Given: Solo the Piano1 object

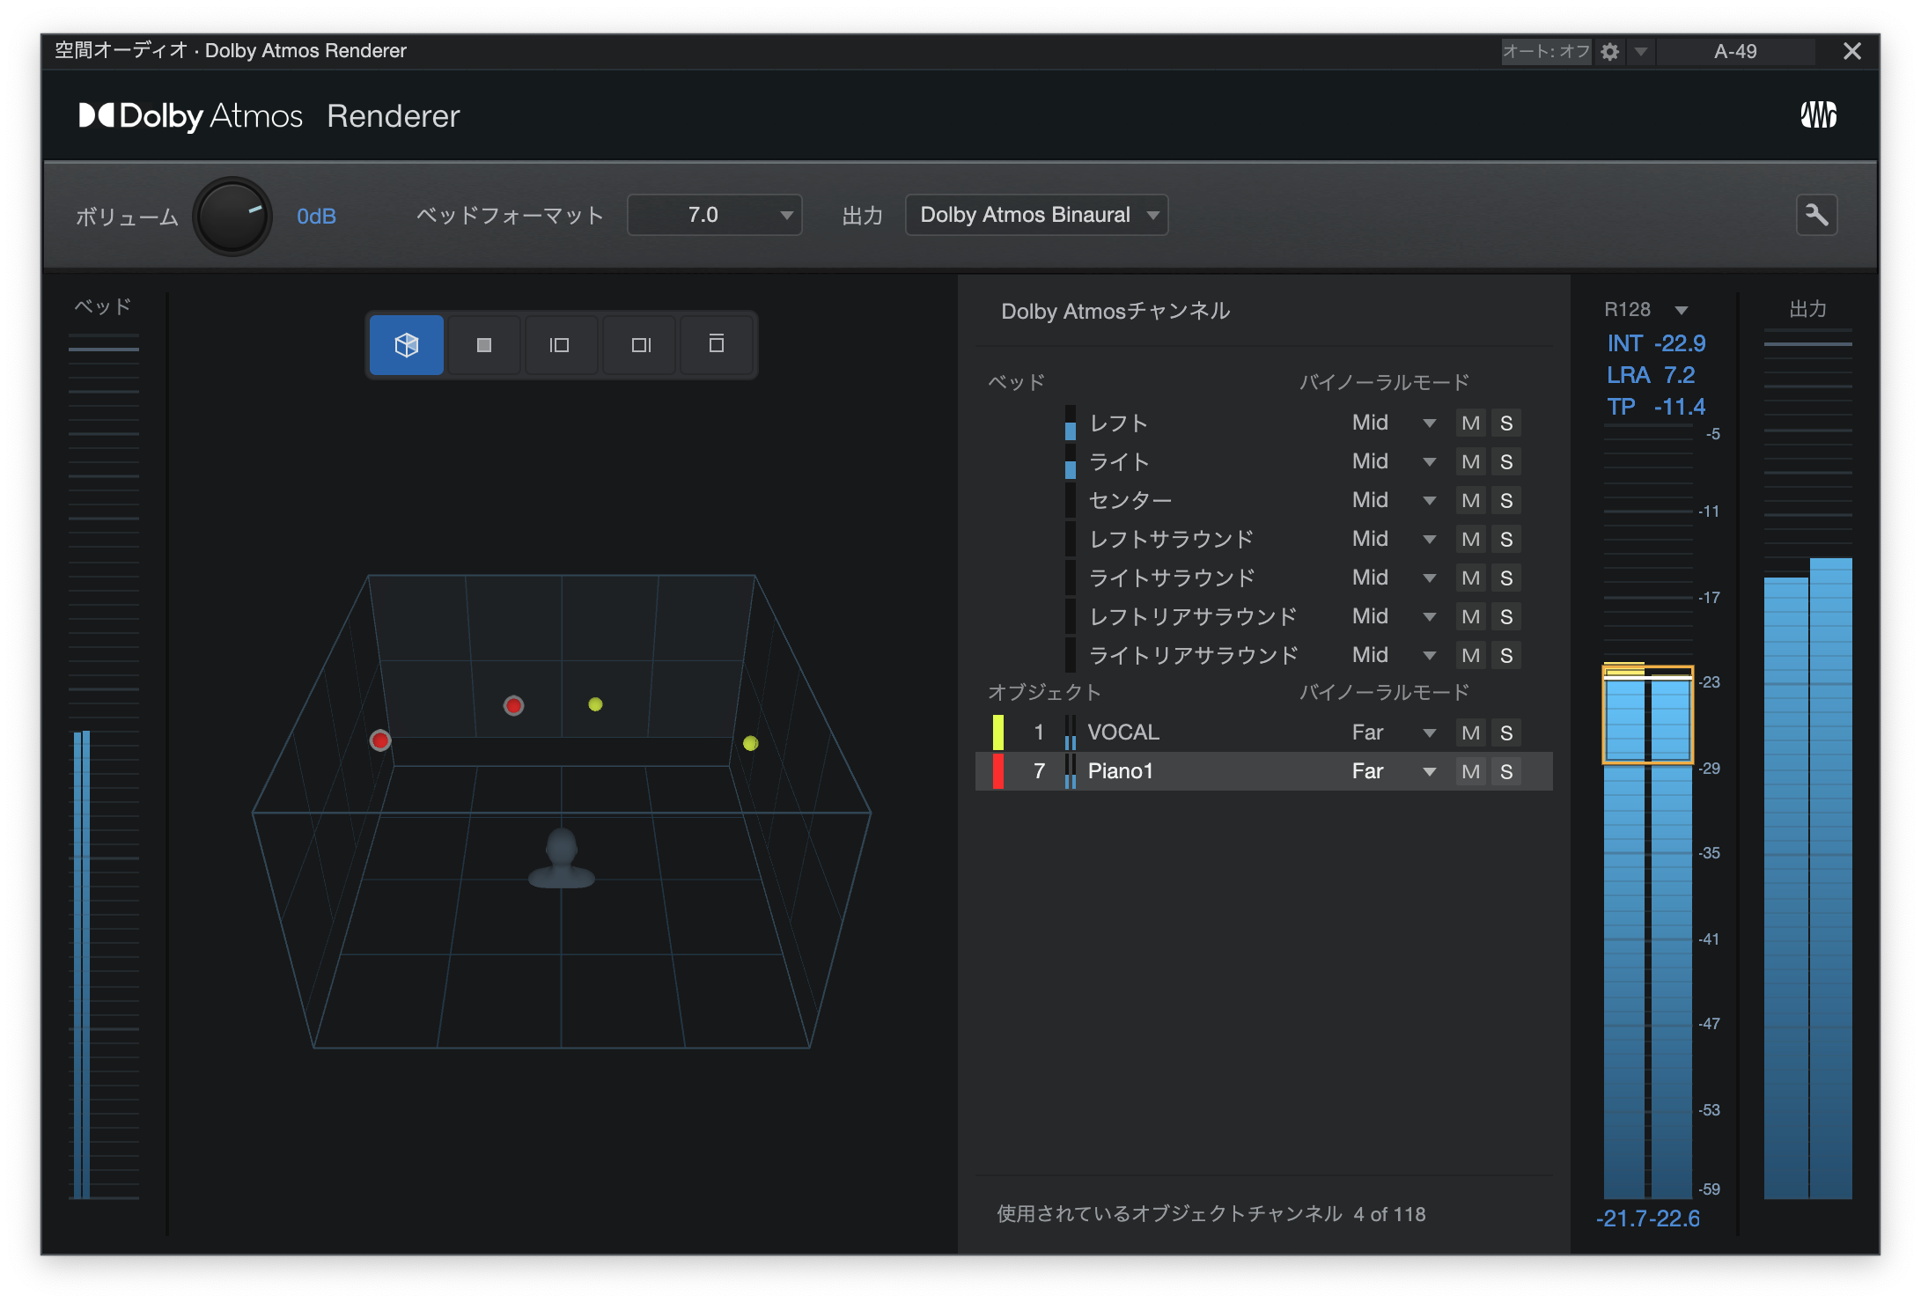Looking at the screenshot, I should (x=1506, y=772).
